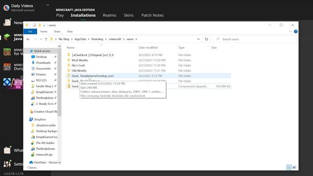The image size is (313, 176).
Task: Open the Home ribbon tab
Action: (44, 31)
